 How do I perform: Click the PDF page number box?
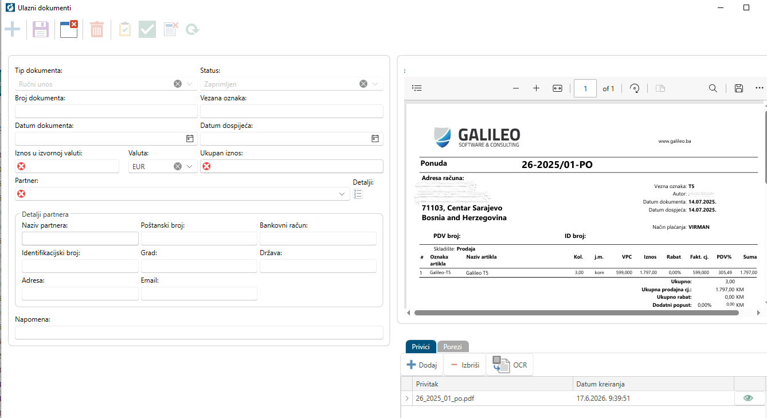pyautogui.click(x=585, y=88)
